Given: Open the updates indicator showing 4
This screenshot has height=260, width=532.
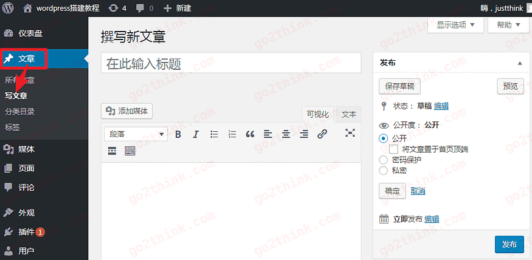Looking at the screenshot, I should [x=117, y=8].
